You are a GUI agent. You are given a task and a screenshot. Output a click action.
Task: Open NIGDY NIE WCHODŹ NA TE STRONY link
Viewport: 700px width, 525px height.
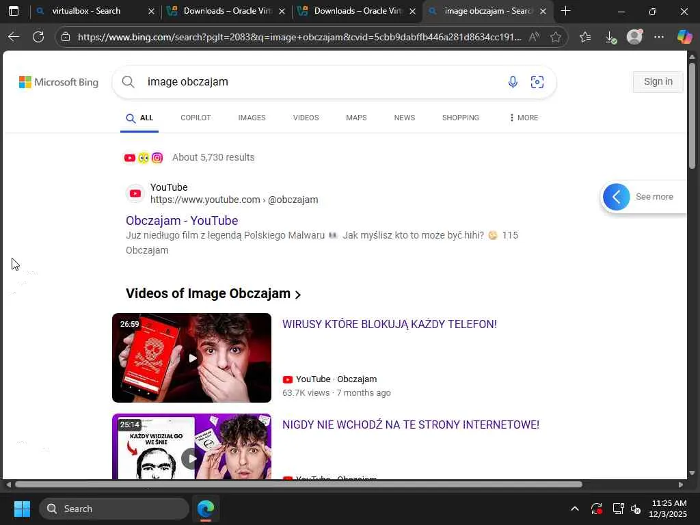tap(411, 425)
